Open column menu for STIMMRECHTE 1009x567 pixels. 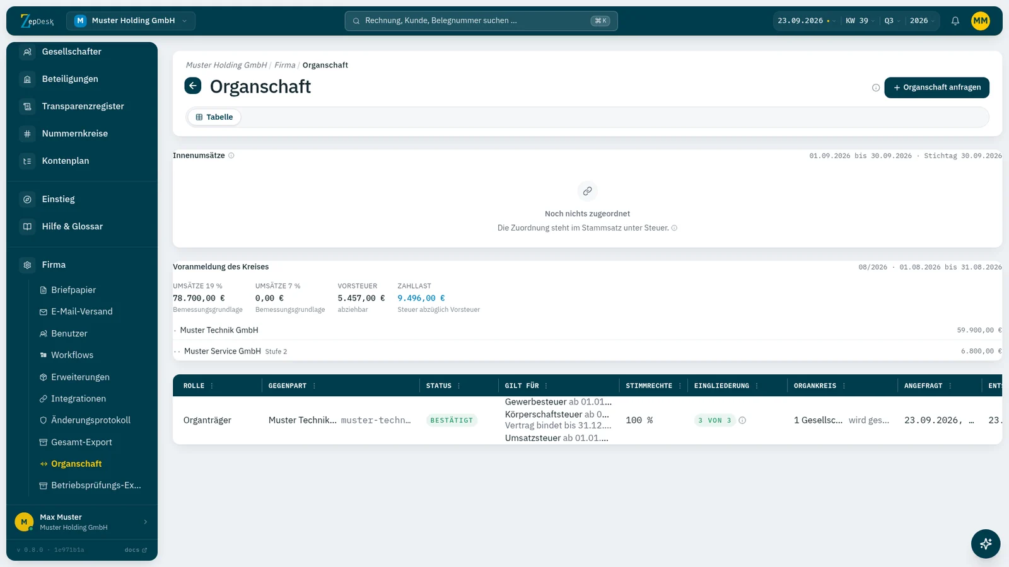[680, 386]
